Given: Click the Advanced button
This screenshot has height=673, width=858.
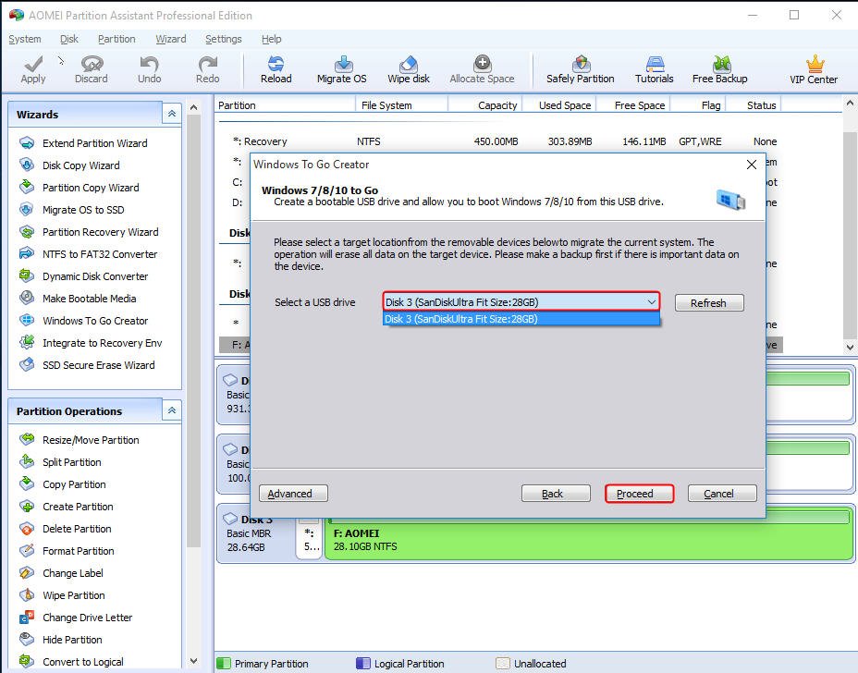Looking at the screenshot, I should (293, 494).
